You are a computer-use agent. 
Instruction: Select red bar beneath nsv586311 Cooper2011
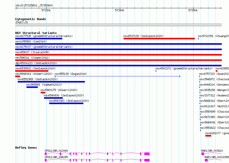[118, 60]
